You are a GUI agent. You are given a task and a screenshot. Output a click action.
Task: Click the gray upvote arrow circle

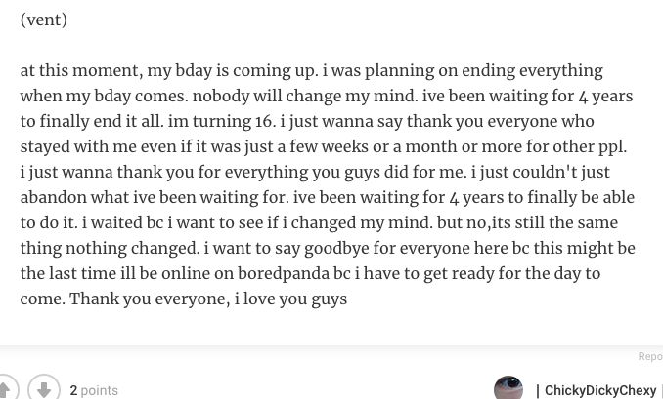(6, 388)
